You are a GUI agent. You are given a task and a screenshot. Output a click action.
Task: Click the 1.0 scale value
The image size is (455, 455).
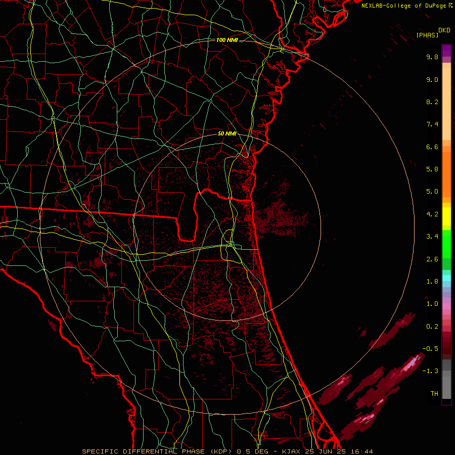pyautogui.click(x=432, y=304)
